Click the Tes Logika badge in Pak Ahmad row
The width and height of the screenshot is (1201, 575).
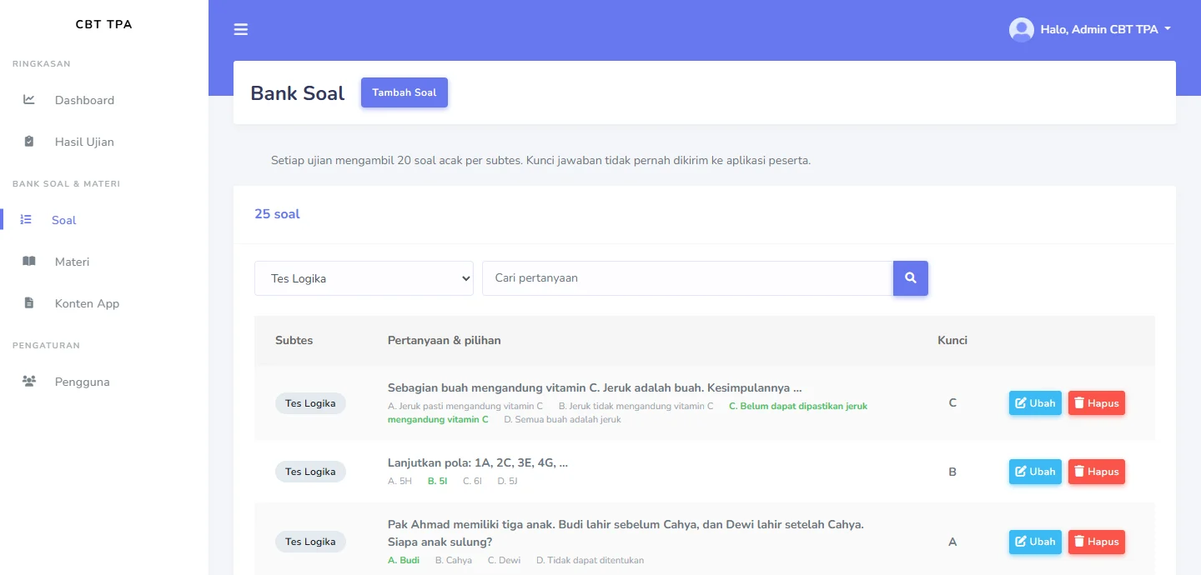[310, 542]
